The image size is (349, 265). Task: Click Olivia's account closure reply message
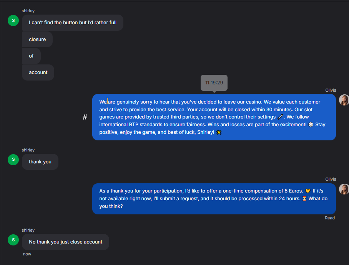[x=214, y=117]
